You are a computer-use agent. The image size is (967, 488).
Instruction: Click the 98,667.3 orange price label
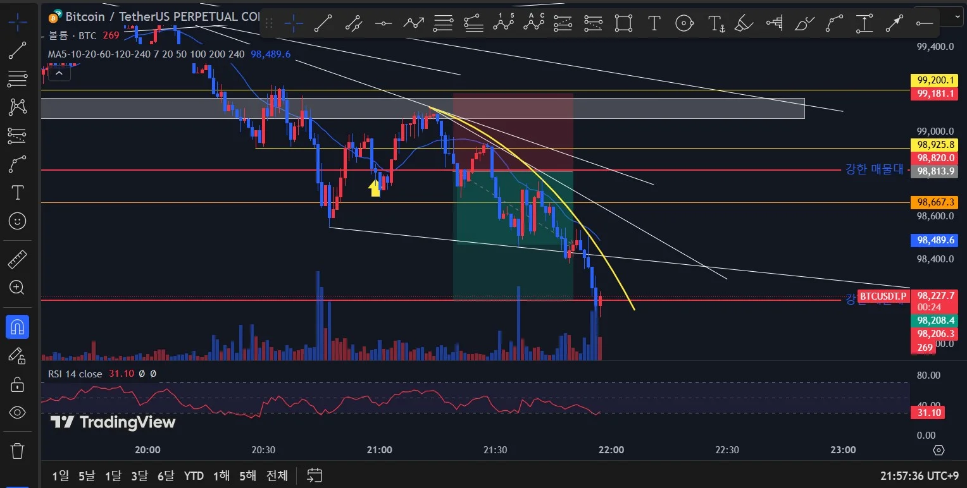(x=934, y=202)
